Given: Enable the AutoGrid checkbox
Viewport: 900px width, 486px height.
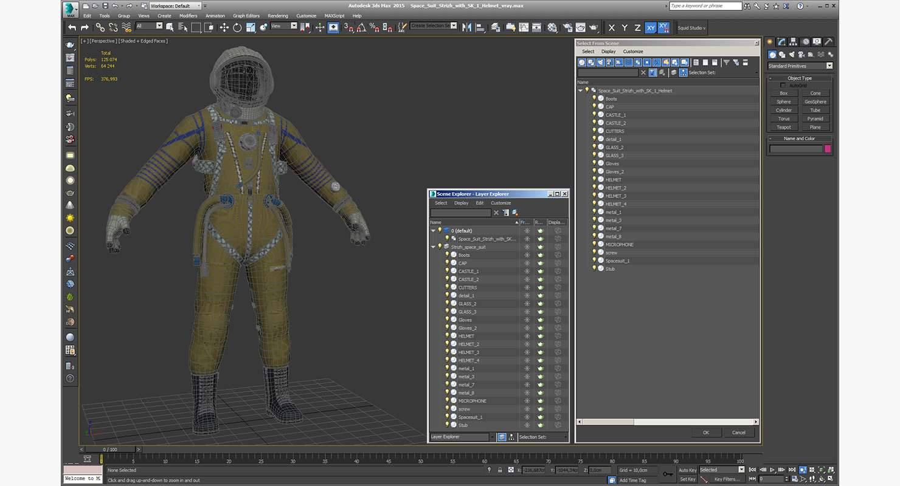Looking at the screenshot, I should 783,86.
